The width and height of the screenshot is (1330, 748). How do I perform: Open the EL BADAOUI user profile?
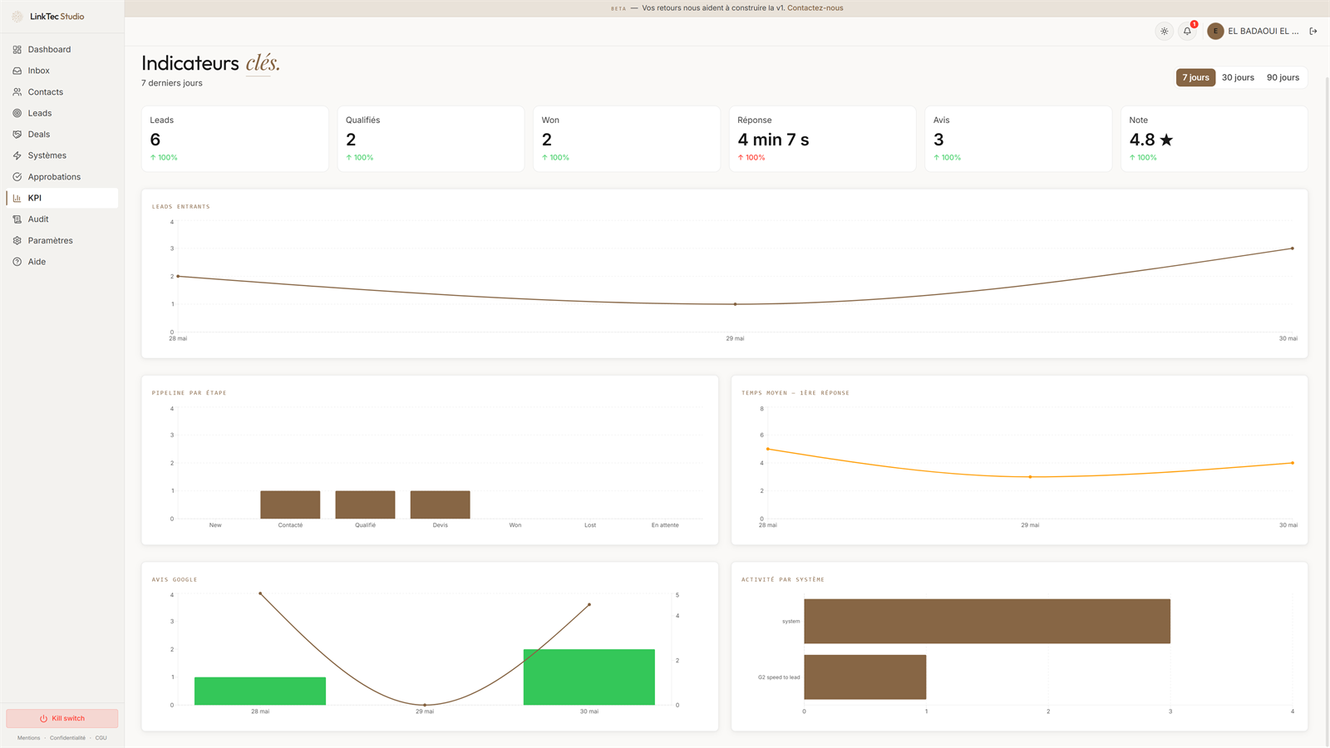point(1253,32)
